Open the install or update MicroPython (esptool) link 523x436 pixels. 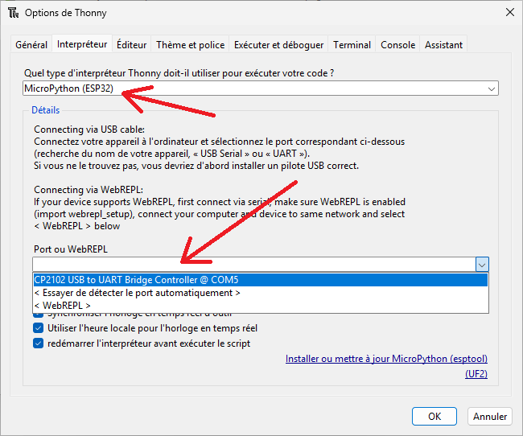pos(386,359)
